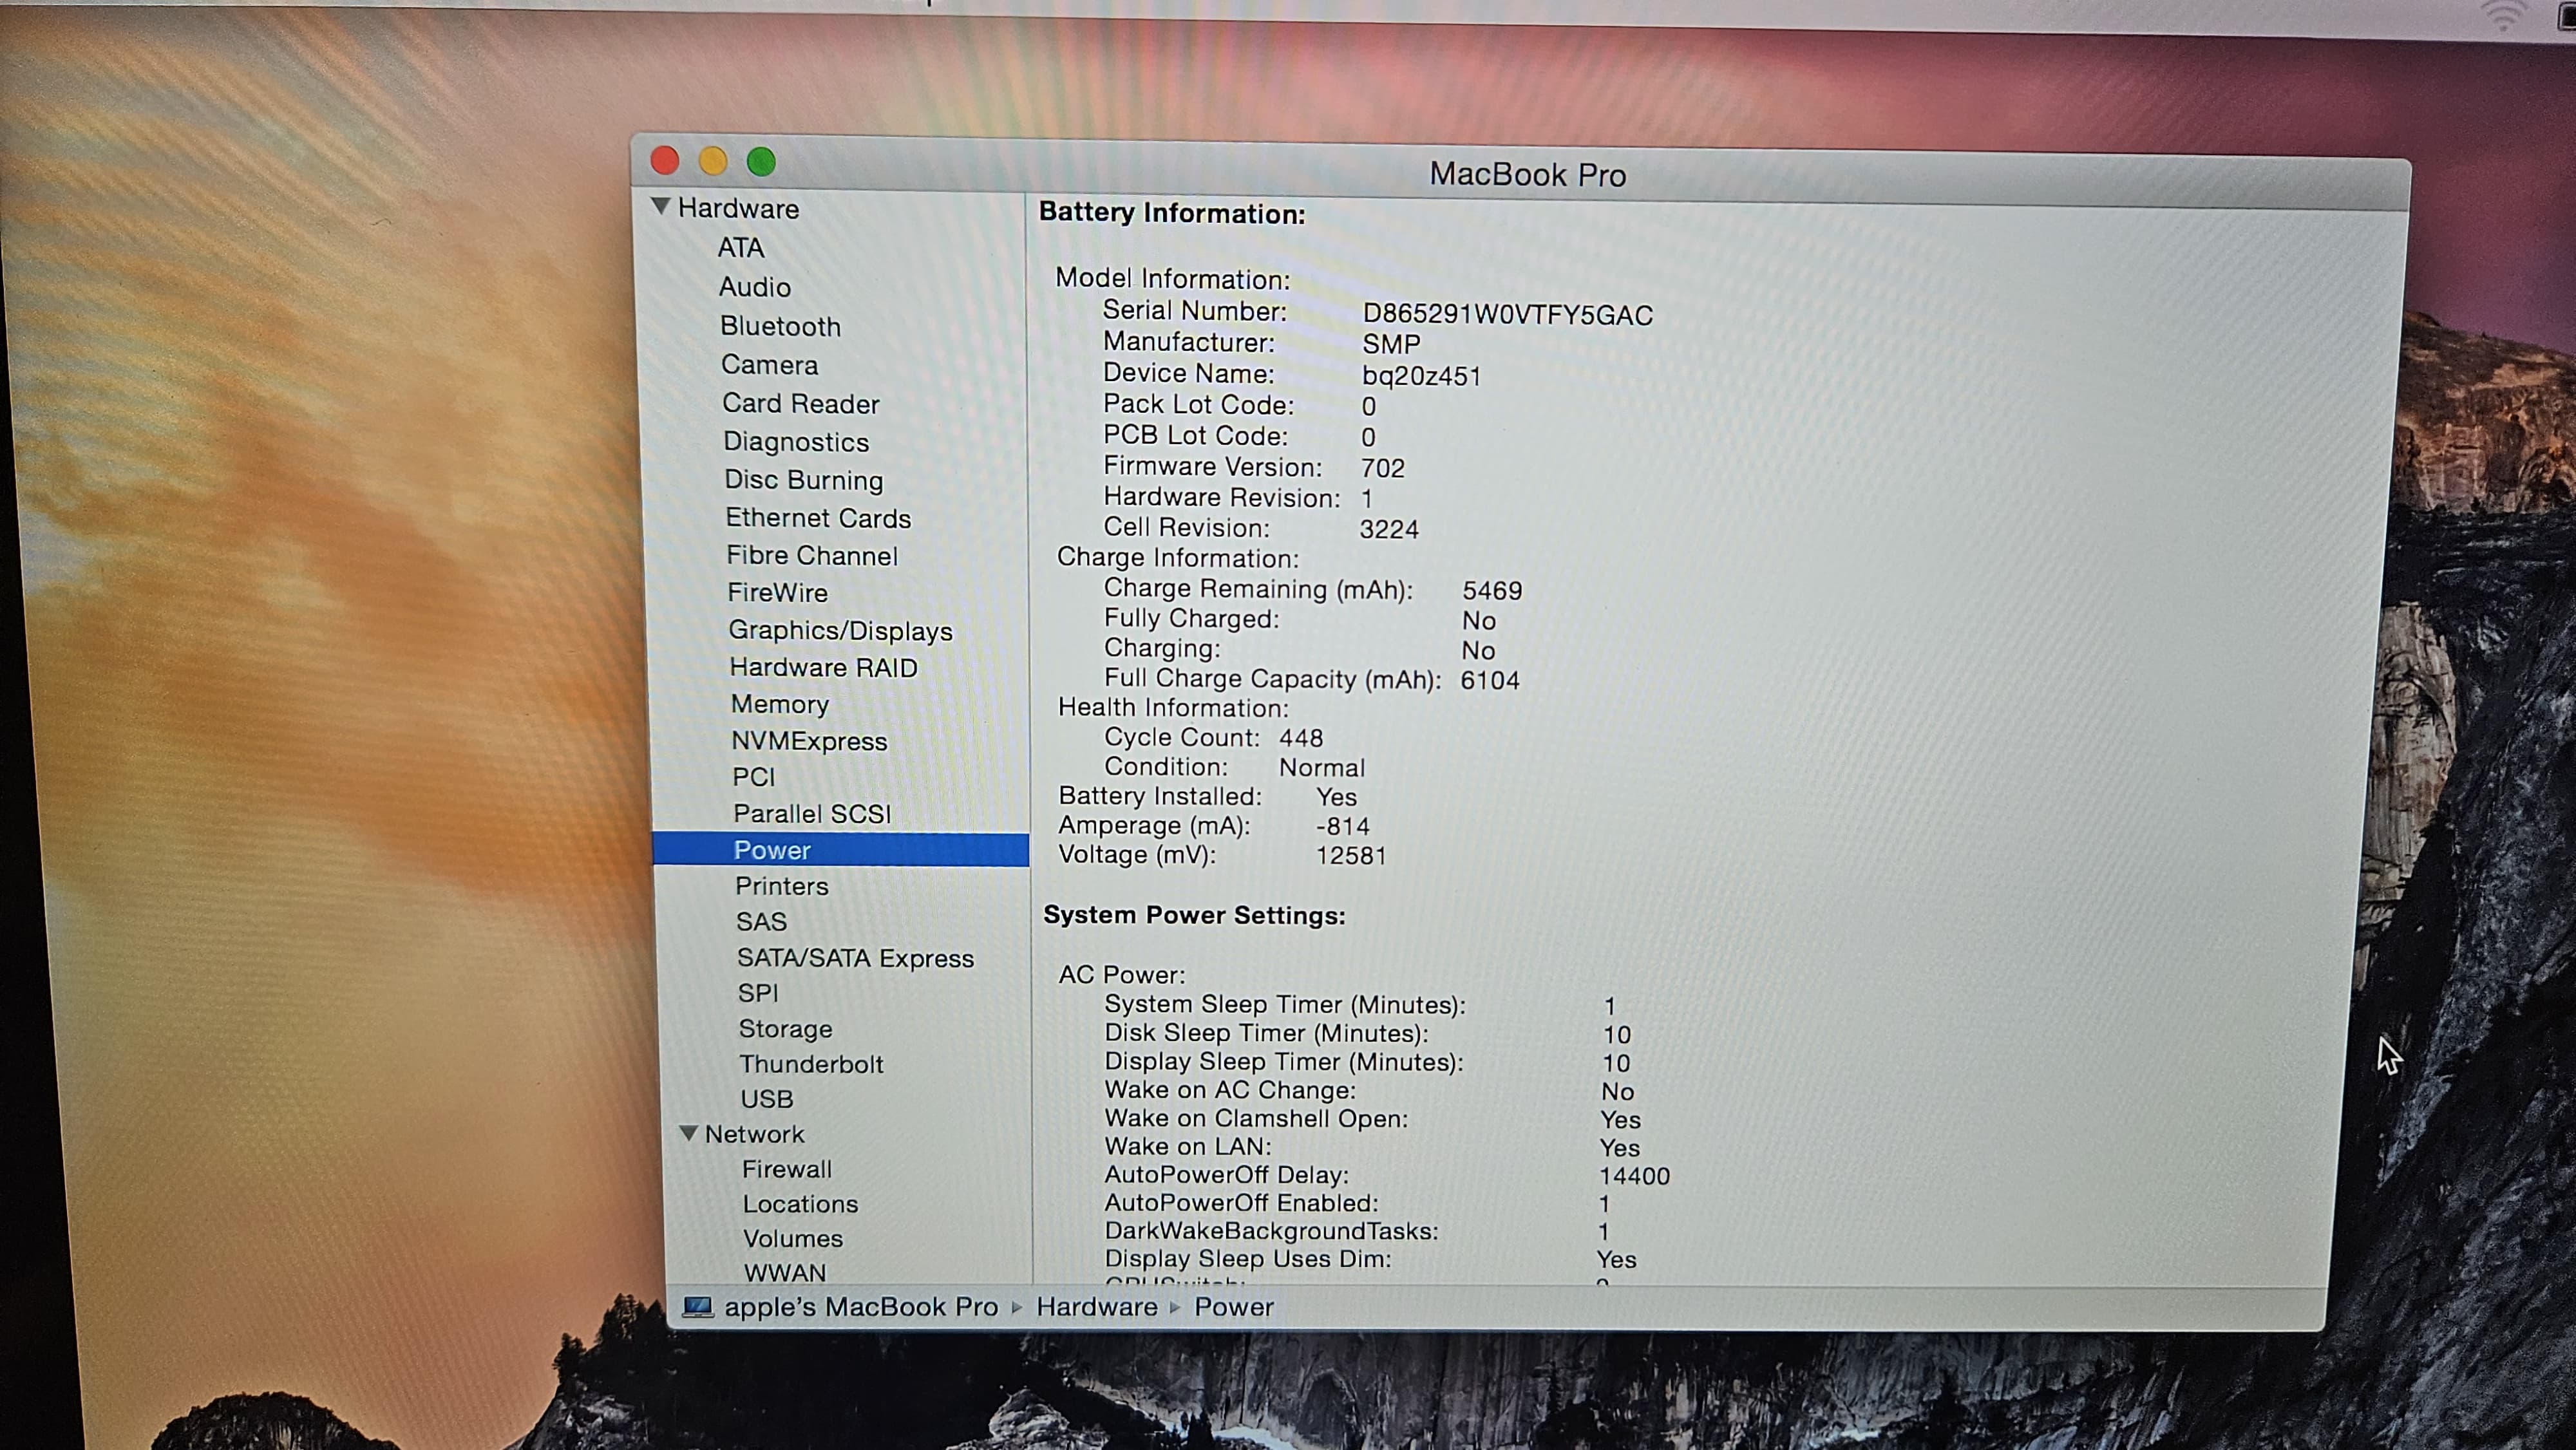Open USB hardware information
This screenshot has height=1450, width=2576.
[767, 1099]
